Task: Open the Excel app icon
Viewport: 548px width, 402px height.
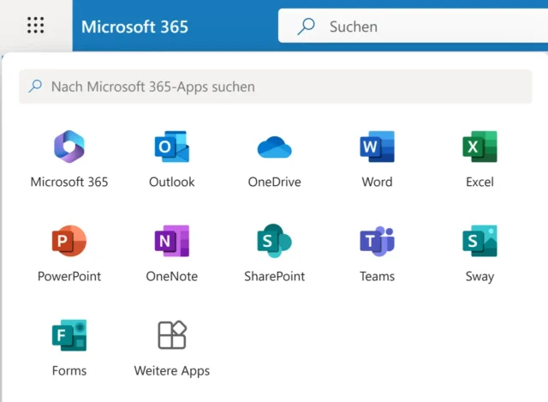Action: tap(479, 147)
